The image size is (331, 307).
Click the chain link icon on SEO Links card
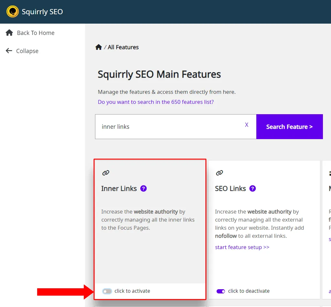point(219,173)
